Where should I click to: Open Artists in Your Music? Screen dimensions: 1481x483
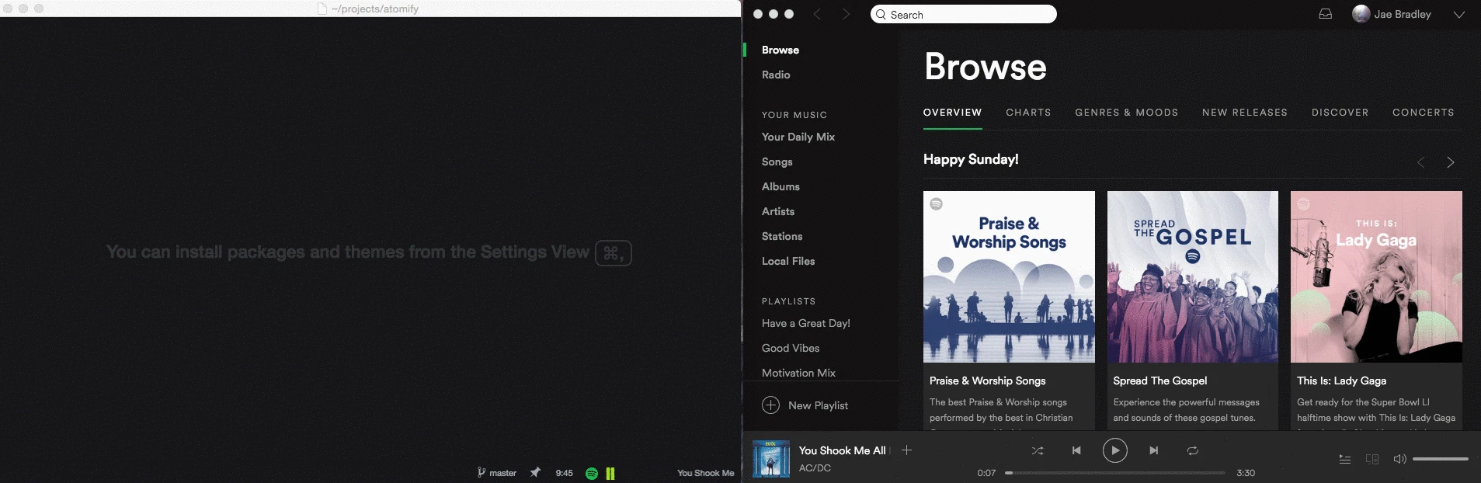(778, 211)
